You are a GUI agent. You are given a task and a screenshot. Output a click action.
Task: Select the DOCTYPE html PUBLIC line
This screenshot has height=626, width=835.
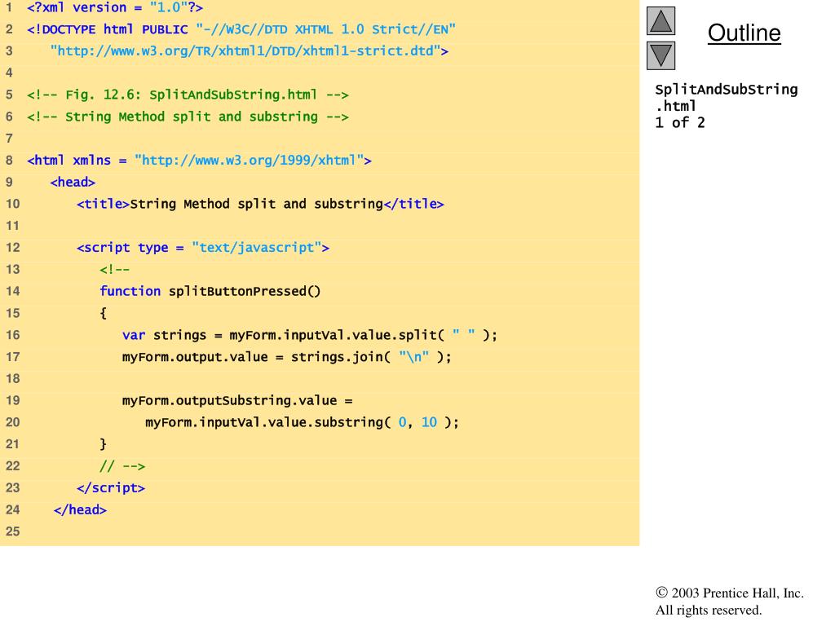point(241,29)
